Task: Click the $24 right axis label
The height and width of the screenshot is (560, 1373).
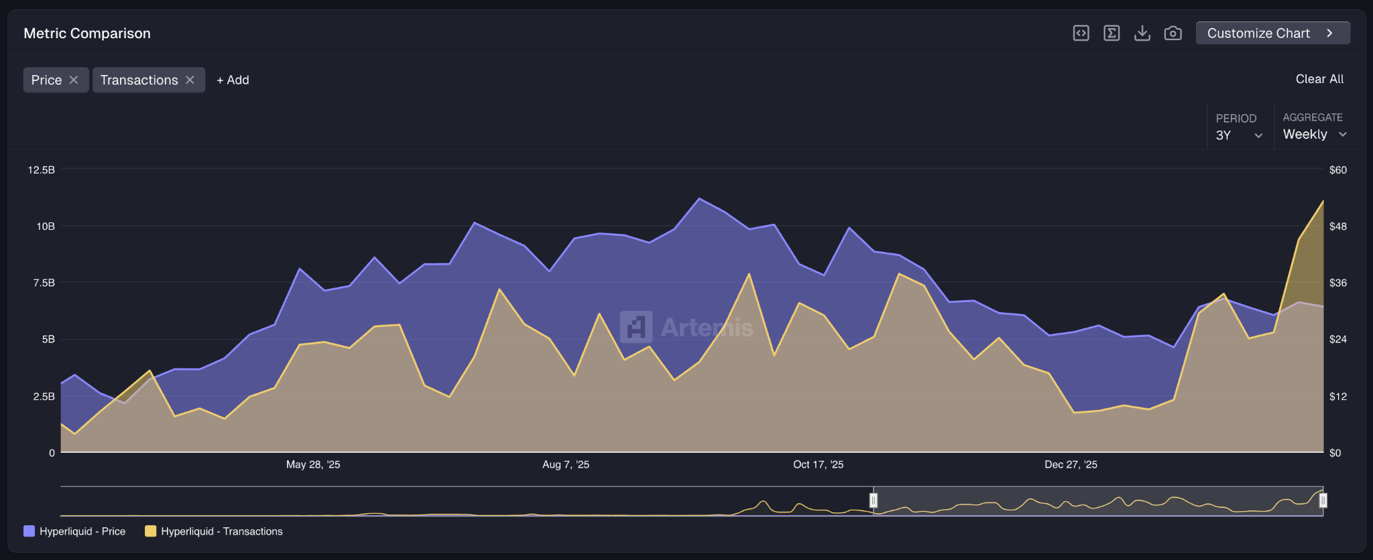Action: [x=1337, y=339]
